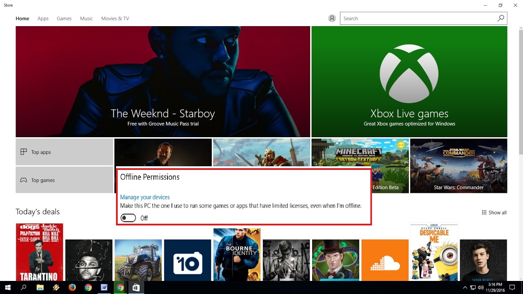Open the Action Center notifications icon
The width and height of the screenshot is (523, 294).
click(513, 287)
